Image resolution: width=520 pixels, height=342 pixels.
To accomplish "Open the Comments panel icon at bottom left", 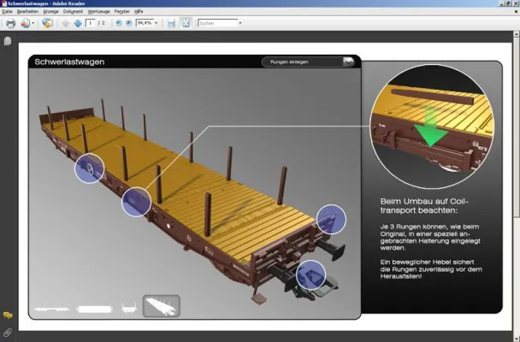I will 7,315.
